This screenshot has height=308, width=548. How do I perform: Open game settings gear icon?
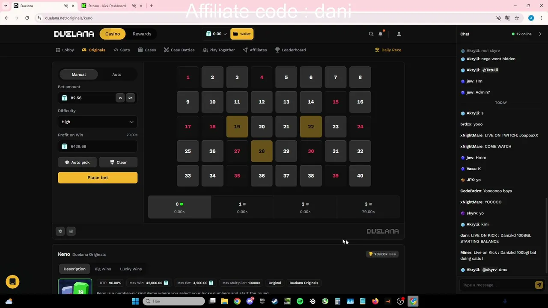coord(60,231)
